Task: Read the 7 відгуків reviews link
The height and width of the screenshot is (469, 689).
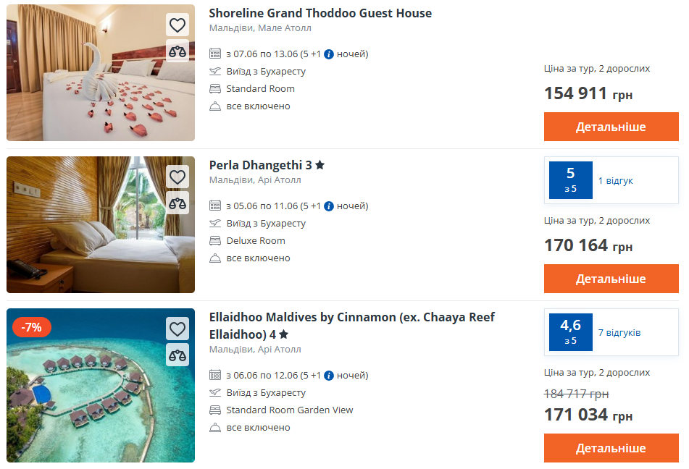Action: 619,333
